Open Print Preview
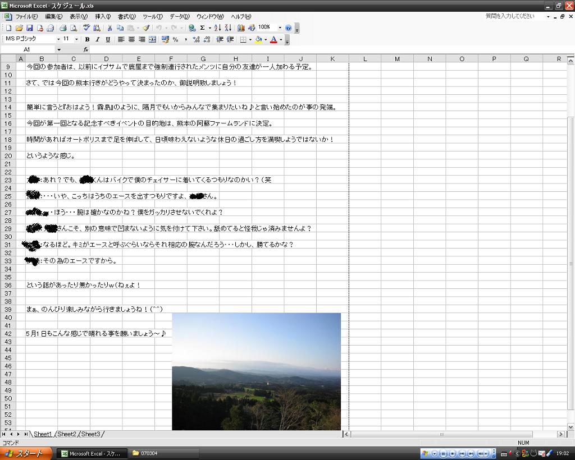The image size is (575, 460). click(74, 28)
